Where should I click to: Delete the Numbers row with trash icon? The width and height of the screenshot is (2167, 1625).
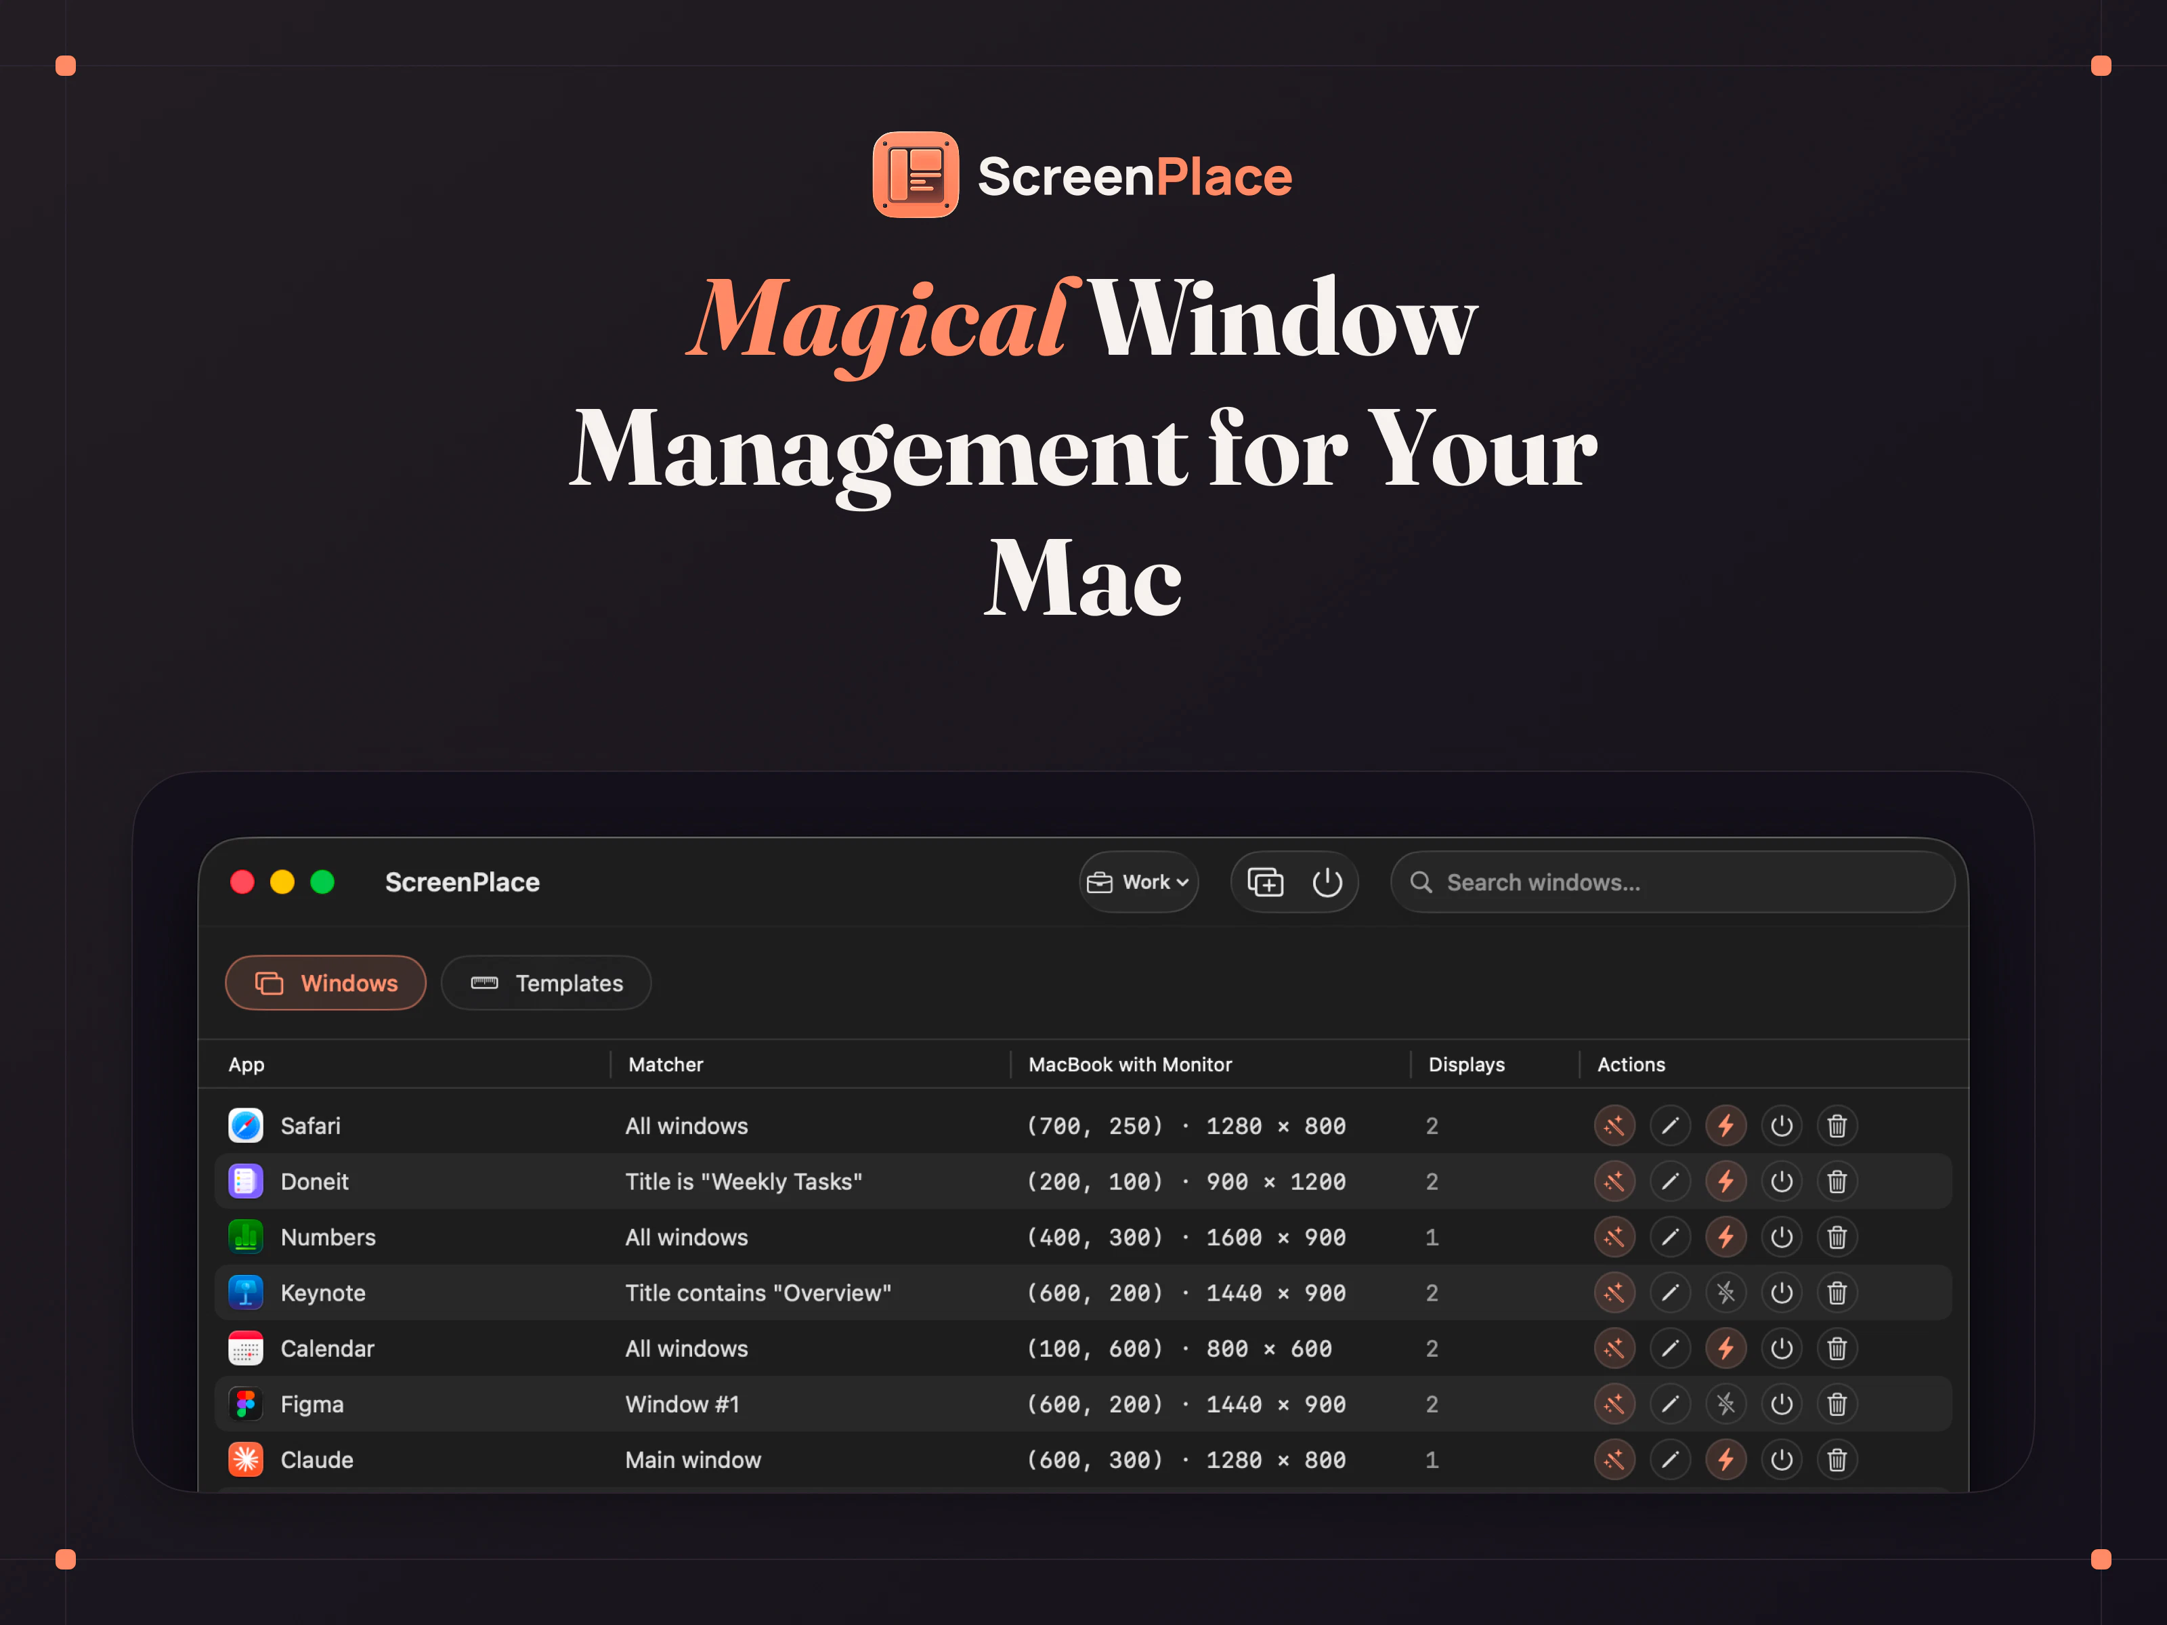pyautogui.click(x=1838, y=1237)
